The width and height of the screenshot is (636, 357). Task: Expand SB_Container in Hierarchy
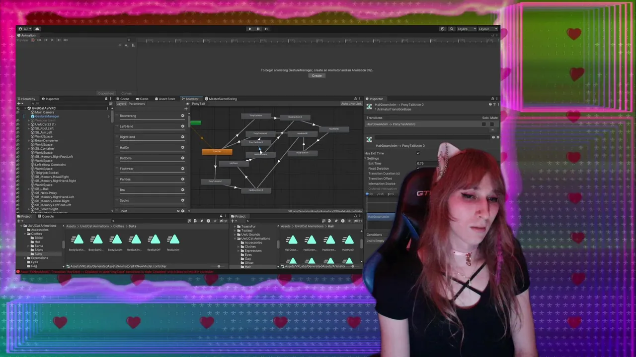coord(29,148)
